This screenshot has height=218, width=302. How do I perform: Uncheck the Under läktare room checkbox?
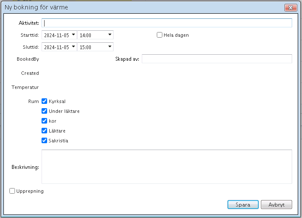44,111
